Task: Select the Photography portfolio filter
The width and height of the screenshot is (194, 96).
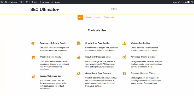Action: [109, 17]
